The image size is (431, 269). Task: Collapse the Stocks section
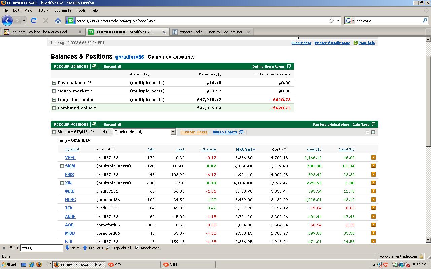point(54,132)
